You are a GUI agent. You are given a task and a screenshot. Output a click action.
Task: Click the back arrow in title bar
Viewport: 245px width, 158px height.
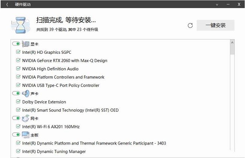point(7,5)
